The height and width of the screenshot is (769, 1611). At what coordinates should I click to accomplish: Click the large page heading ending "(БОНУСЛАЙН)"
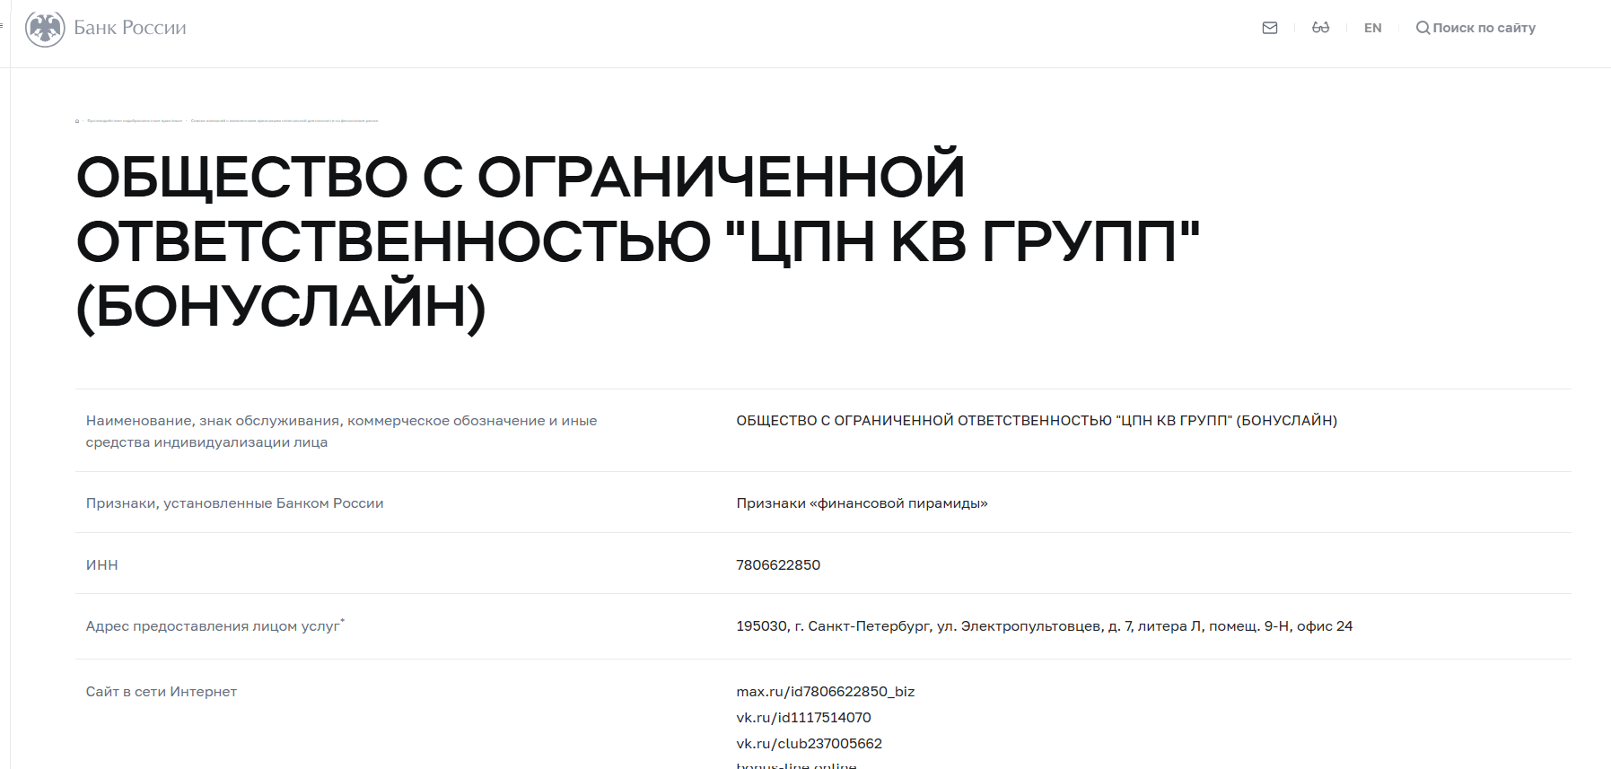click(x=638, y=242)
